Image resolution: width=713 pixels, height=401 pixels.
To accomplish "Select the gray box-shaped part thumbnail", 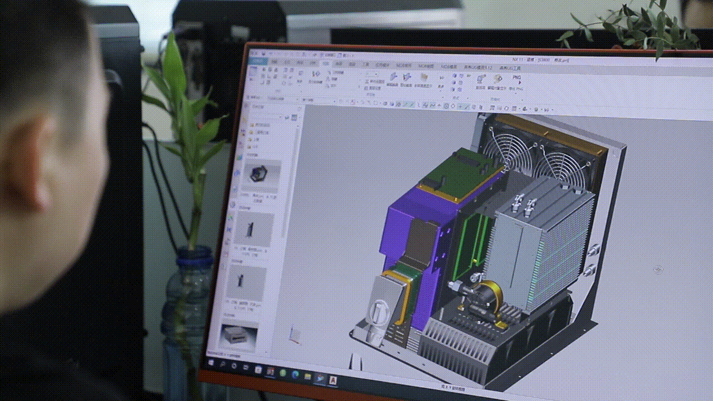I will tap(238, 335).
